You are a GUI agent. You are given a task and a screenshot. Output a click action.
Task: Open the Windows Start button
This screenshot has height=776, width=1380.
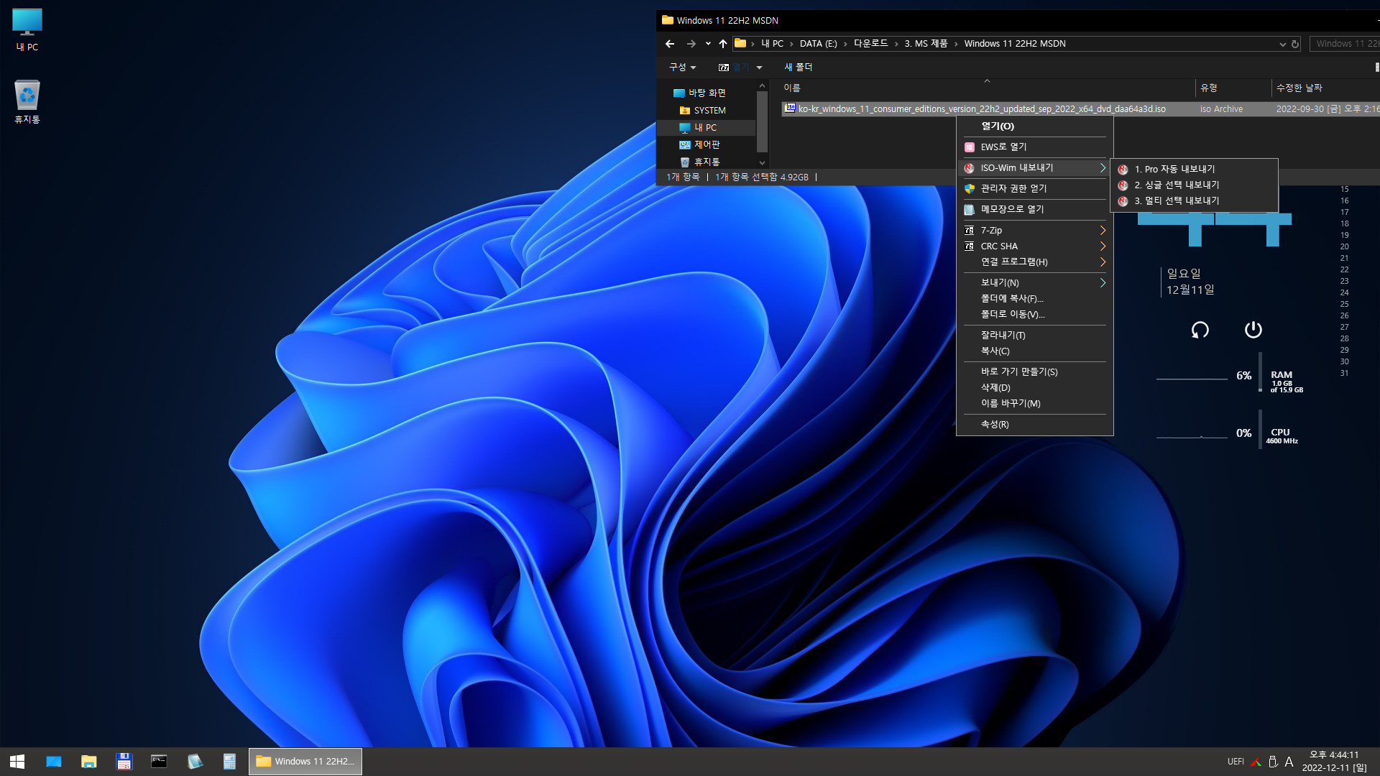(17, 762)
